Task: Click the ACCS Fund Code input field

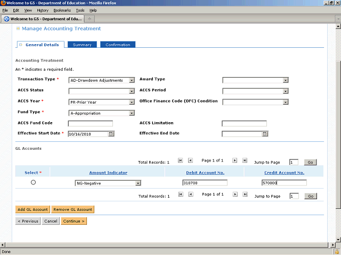Action: 91,124
